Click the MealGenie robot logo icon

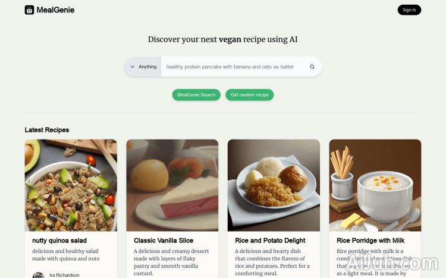point(29,10)
